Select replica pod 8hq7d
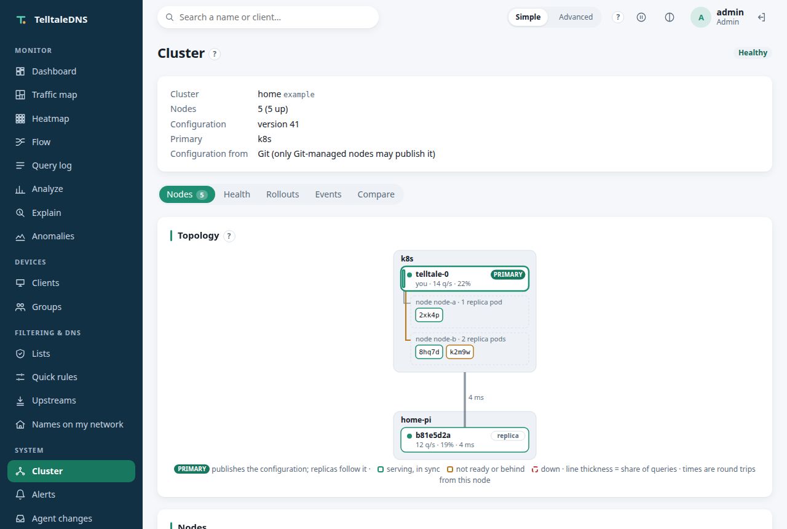The width and height of the screenshot is (787, 529). (429, 352)
